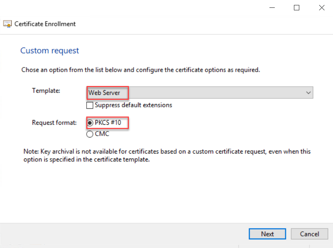Cancel the custom request wizard
The width and height of the screenshot is (333, 248).
tap(309, 234)
